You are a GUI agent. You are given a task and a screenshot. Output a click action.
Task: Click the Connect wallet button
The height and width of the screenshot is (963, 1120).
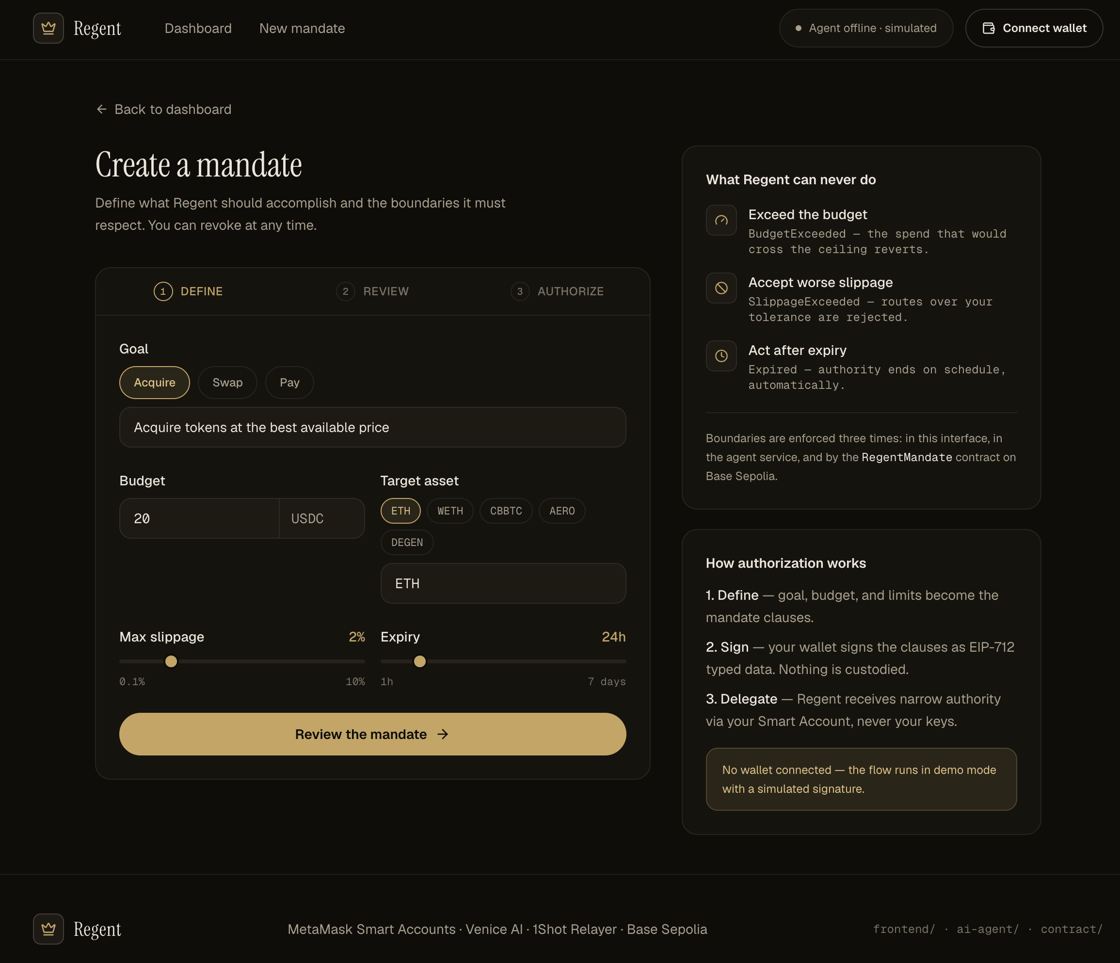[1034, 28]
